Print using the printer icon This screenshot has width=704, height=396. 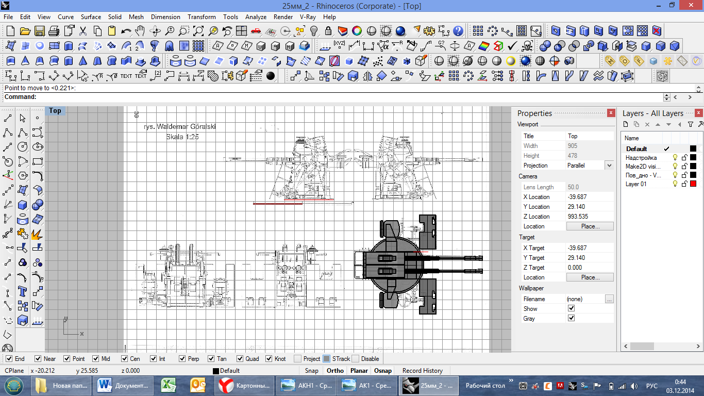pyautogui.click(x=54, y=31)
